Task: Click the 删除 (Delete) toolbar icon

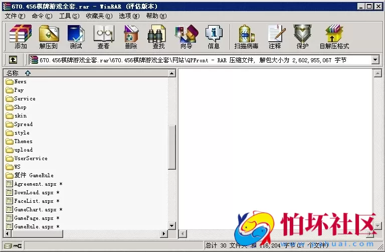Action: (131, 36)
